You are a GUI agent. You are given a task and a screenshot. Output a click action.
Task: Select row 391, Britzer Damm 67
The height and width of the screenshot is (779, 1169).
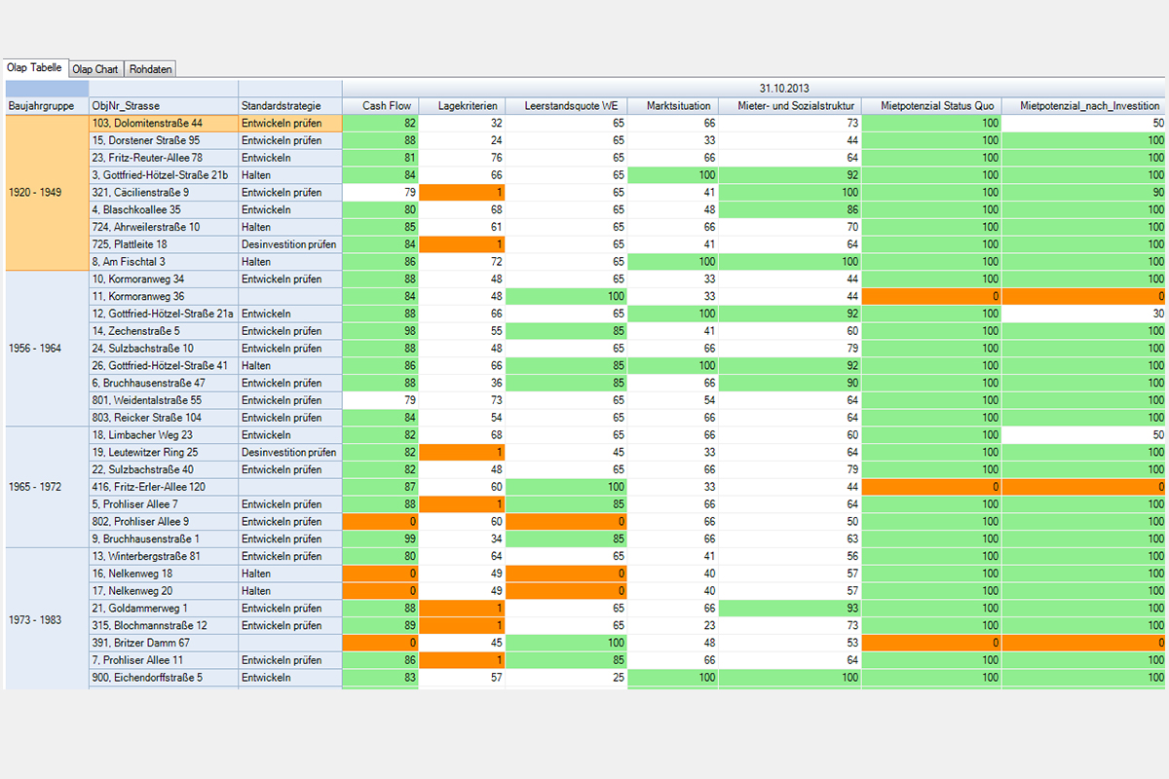(x=164, y=643)
